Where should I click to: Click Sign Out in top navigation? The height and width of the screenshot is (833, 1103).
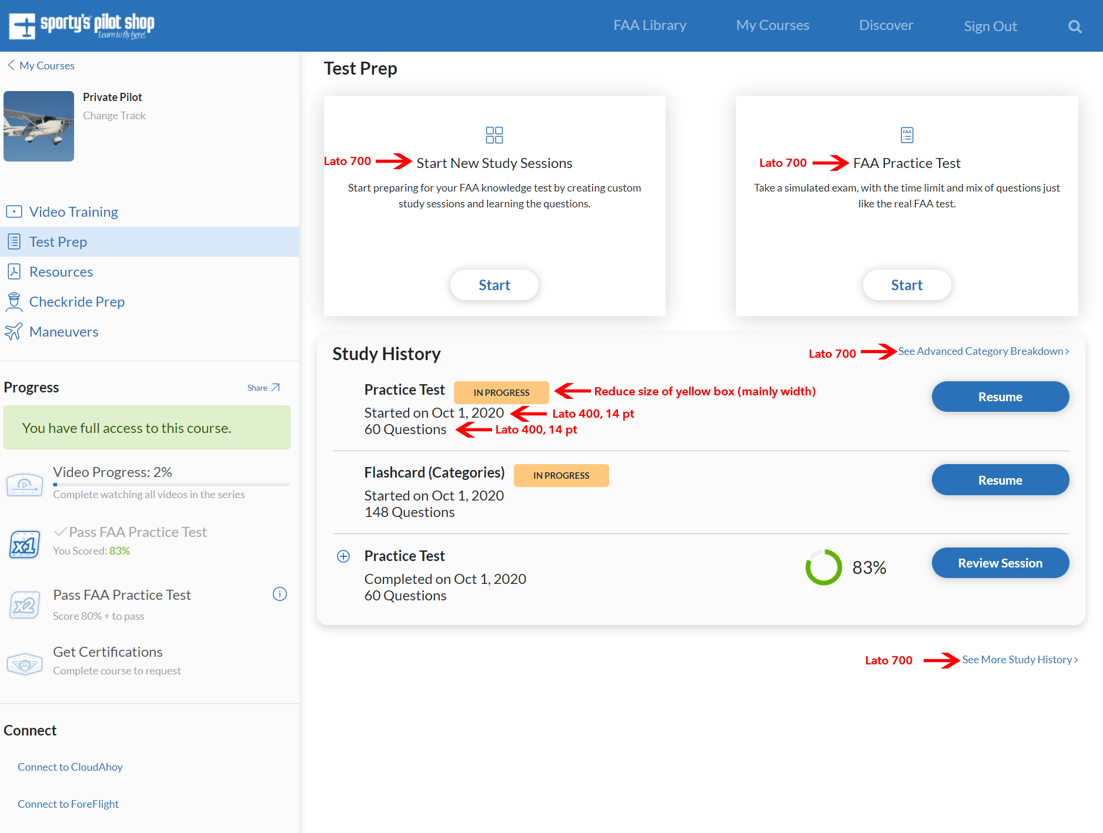click(990, 26)
